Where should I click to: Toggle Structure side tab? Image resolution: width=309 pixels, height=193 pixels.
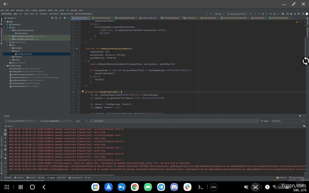pyautogui.click(x=1, y=142)
